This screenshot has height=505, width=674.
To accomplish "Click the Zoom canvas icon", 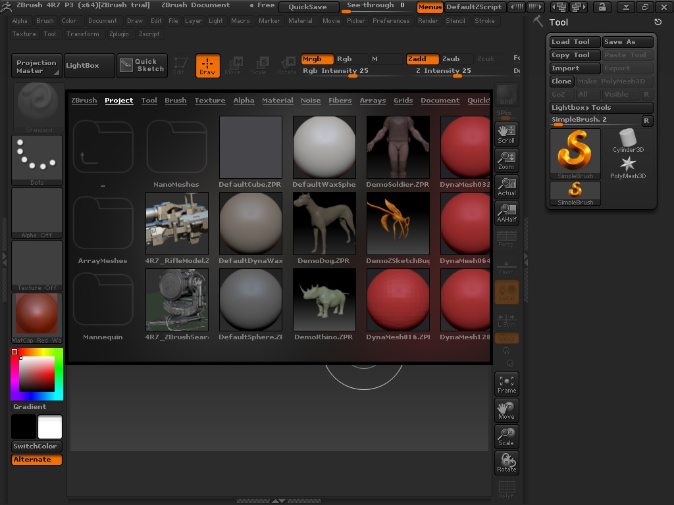I will [x=506, y=160].
